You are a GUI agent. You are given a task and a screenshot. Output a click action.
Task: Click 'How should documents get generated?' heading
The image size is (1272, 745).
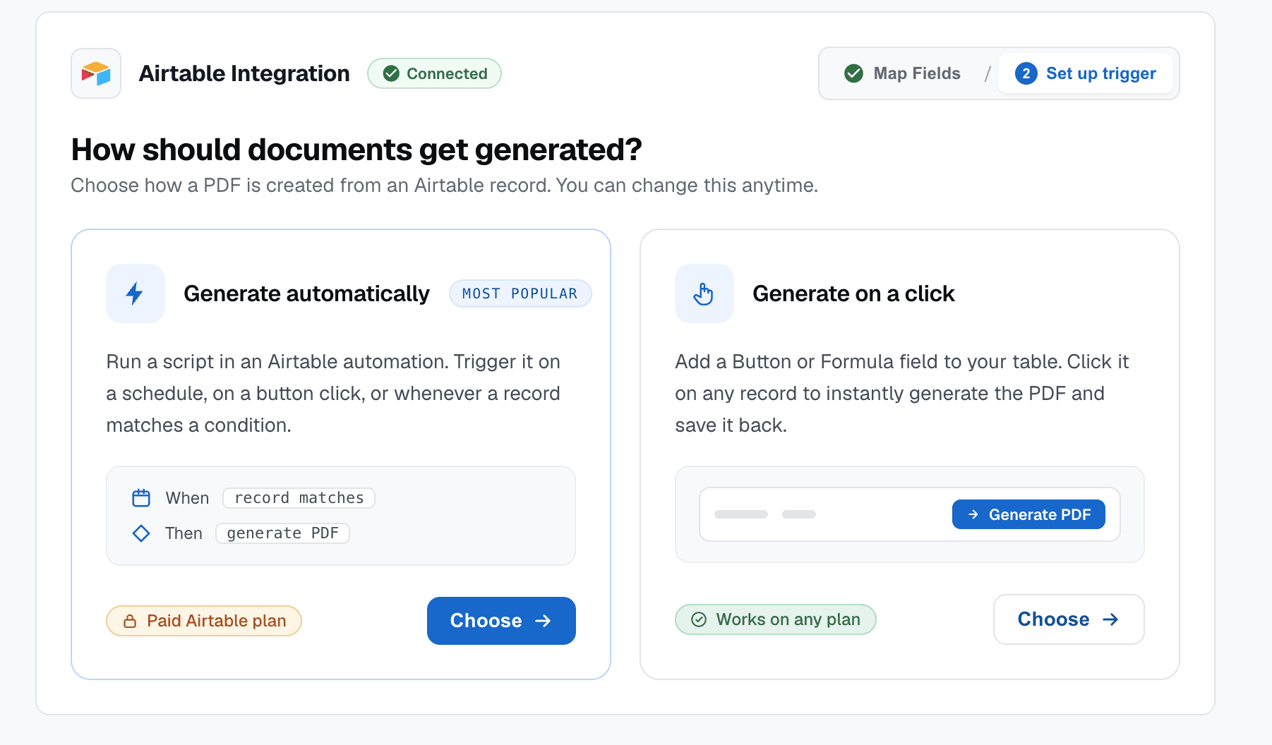[356, 150]
